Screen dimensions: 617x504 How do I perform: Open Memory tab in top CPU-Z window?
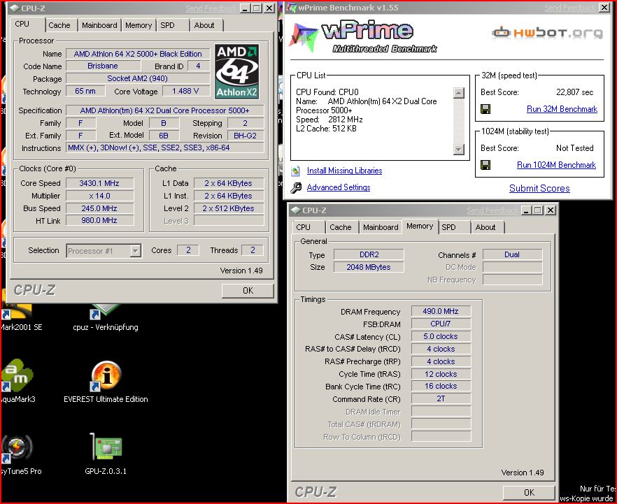(139, 25)
